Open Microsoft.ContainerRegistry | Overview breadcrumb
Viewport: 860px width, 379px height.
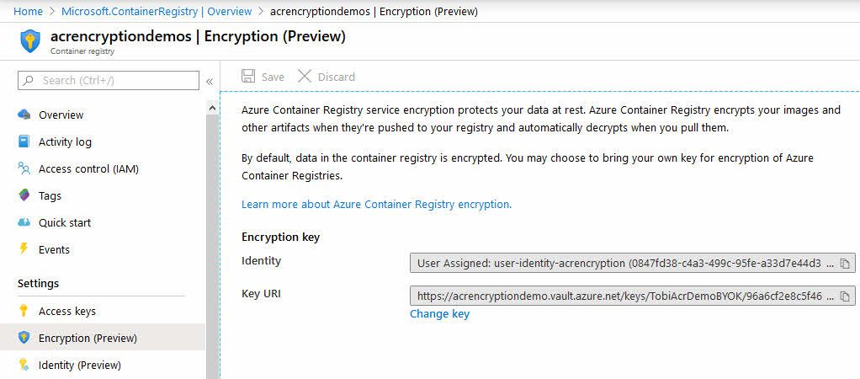point(157,11)
